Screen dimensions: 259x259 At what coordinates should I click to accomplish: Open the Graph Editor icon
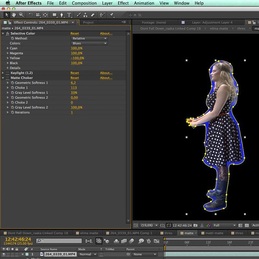[x=156, y=241]
